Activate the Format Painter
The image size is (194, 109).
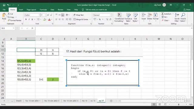[x=15, y=20]
